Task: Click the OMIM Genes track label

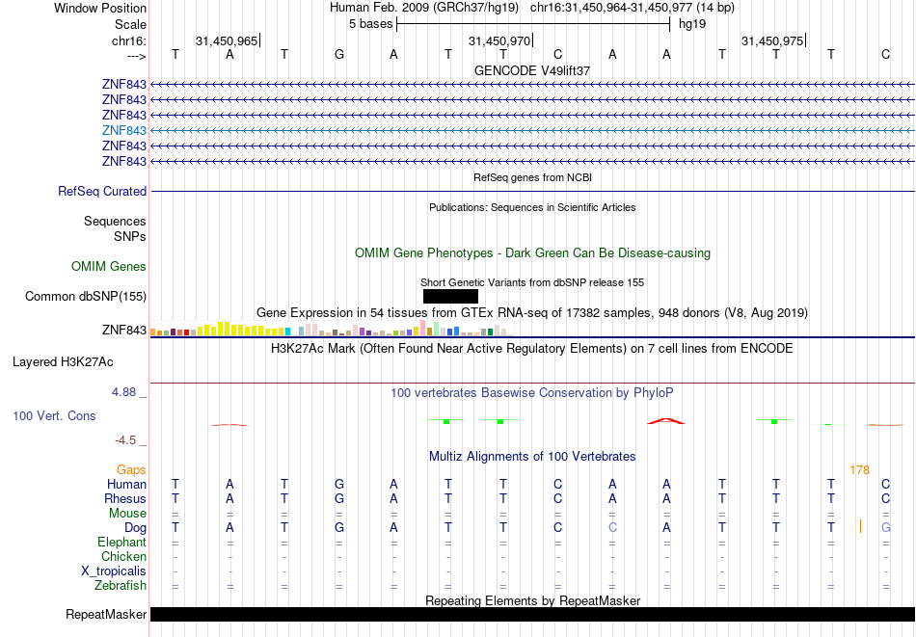Action: 109,266
